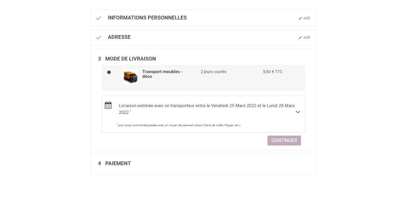Click the orange truck carrier image

coord(131,77)
